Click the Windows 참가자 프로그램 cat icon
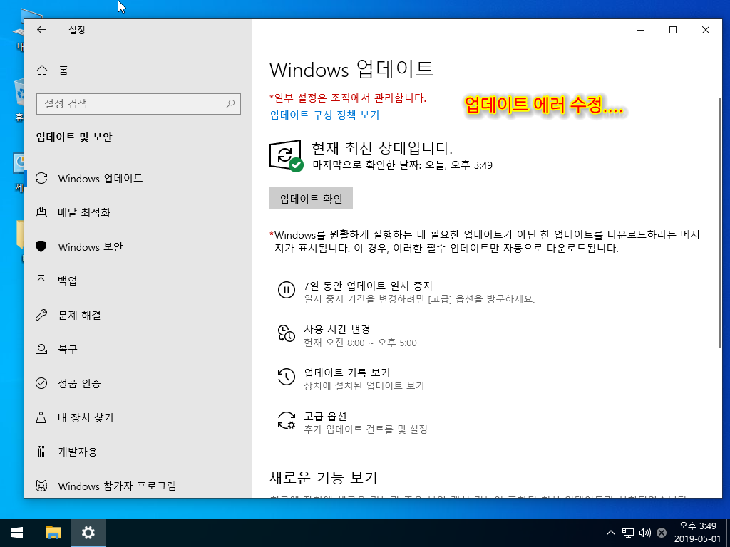 (41, 486)
